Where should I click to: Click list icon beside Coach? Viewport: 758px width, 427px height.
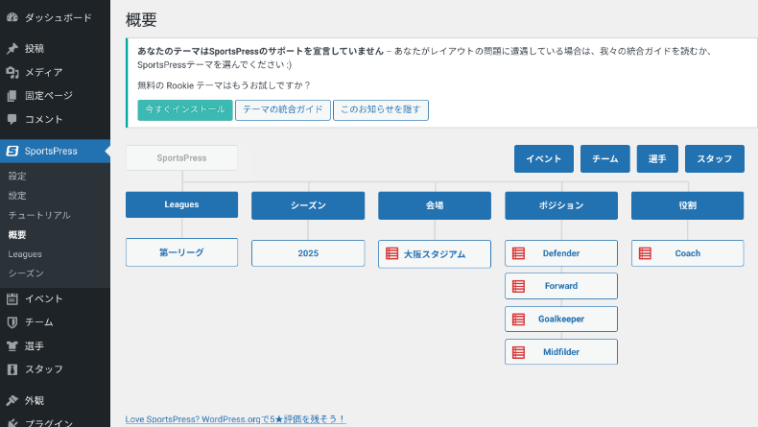645,253
